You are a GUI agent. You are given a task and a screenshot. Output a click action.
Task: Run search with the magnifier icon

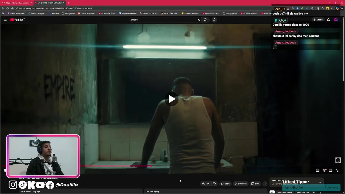(x=205, y=20)
